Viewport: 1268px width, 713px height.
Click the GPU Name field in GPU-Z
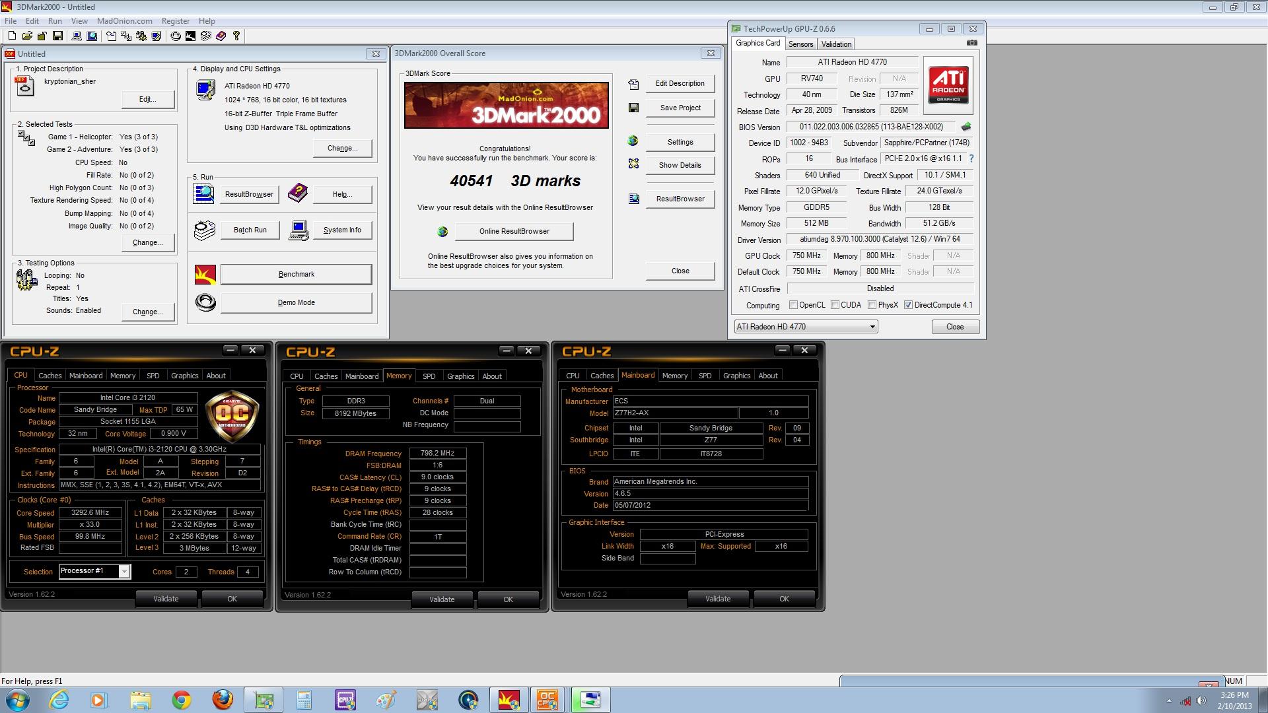(x=852, y=62)
